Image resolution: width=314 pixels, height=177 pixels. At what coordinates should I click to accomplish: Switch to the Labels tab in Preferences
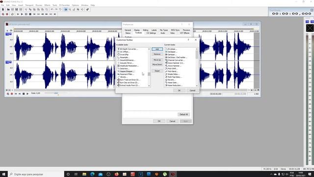154,30
